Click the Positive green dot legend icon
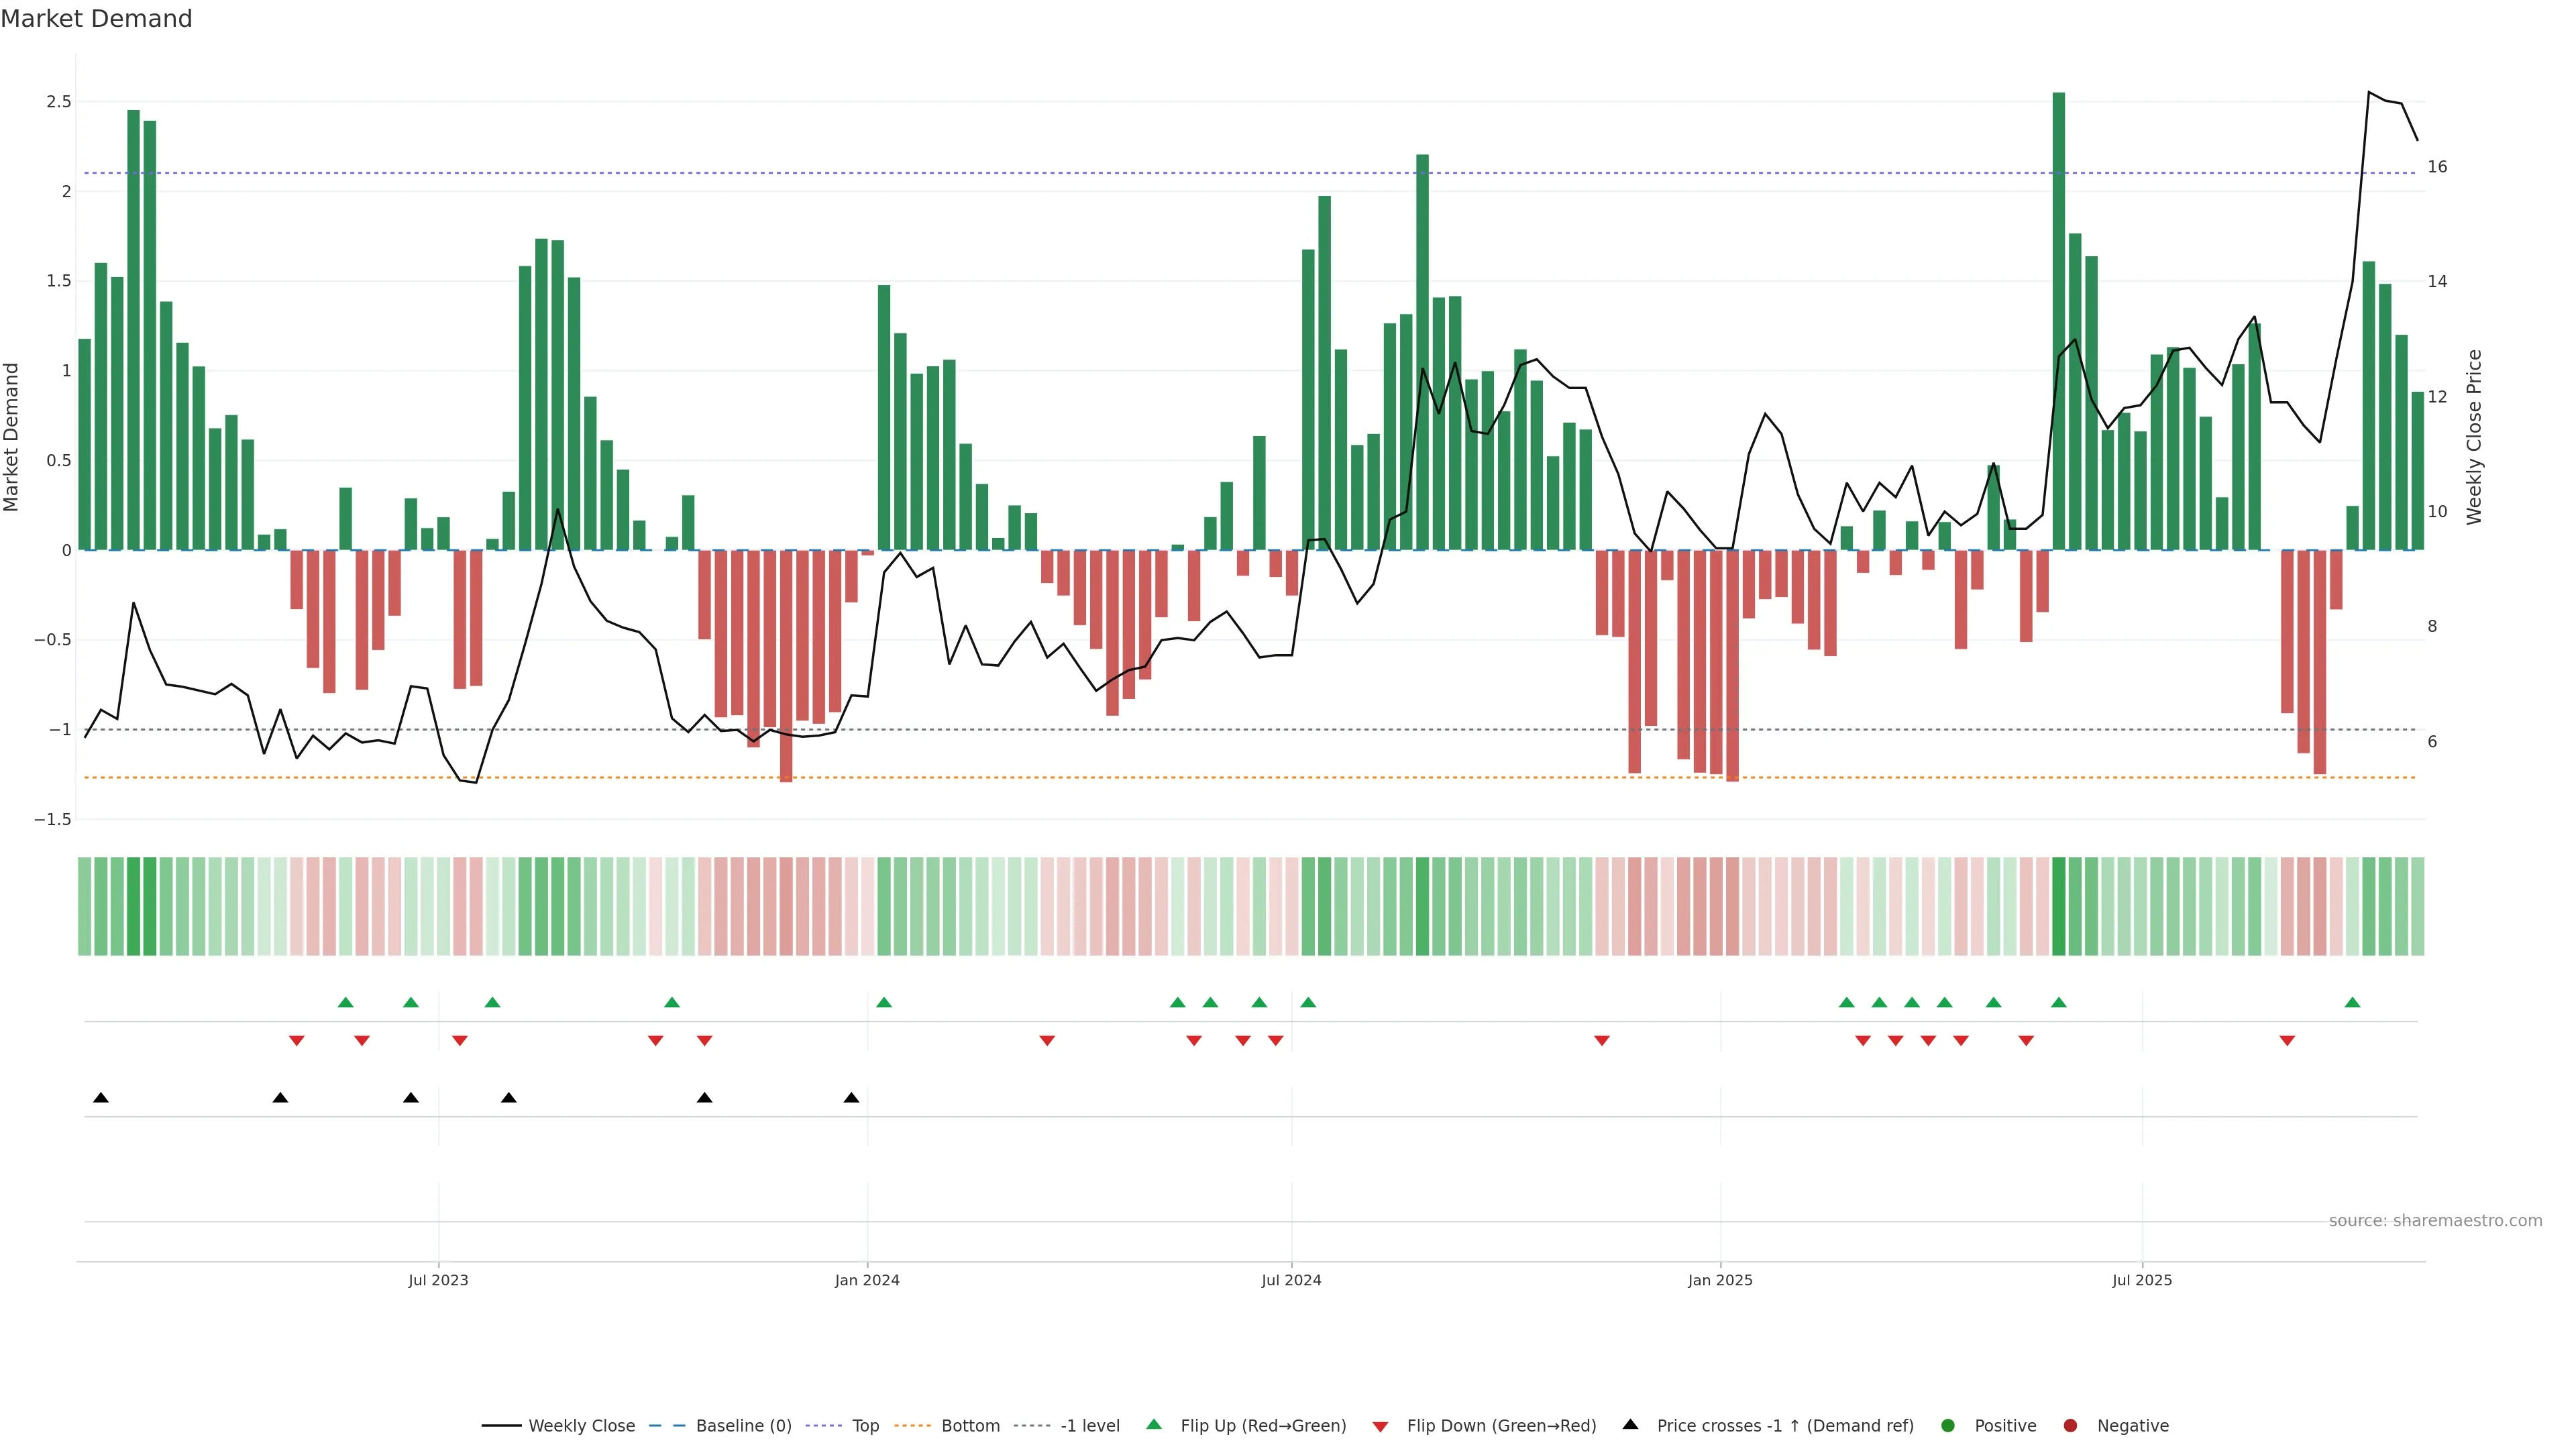The image size is (2576, 1449). tap(1947, 1426)
